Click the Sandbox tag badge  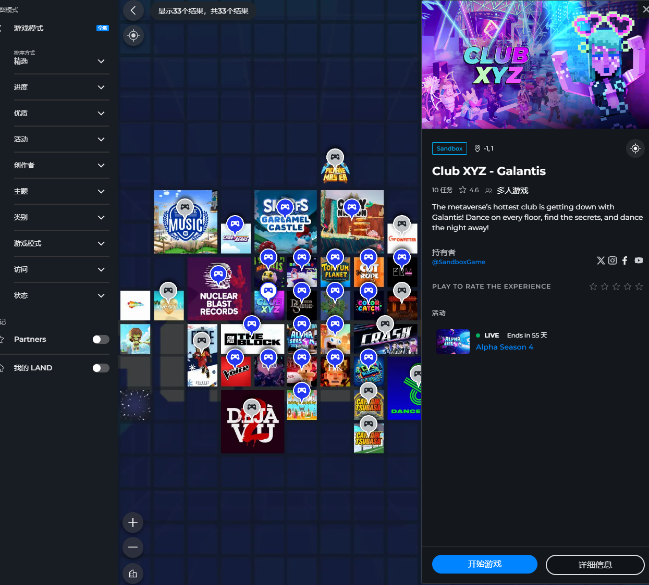pyautogui.click(x=449, y=148)
